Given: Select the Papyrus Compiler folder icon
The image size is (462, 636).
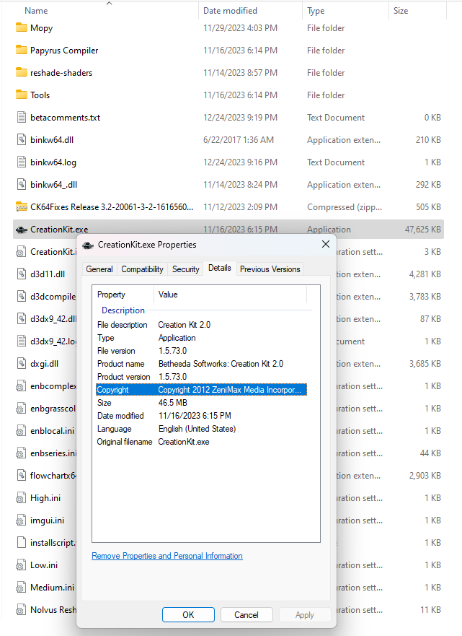Looking at the screenshot, I should coord(22,50).
